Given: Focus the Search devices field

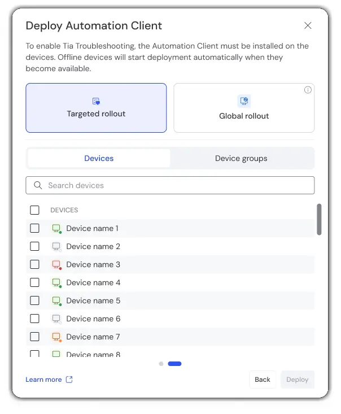Looking at the screenshot, I should click(x=170, y=185).
